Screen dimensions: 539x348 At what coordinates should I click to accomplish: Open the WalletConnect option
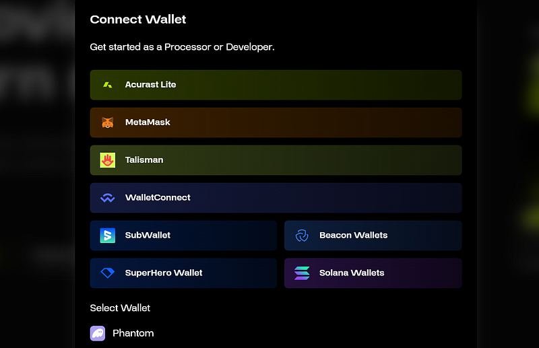[276, 198]
